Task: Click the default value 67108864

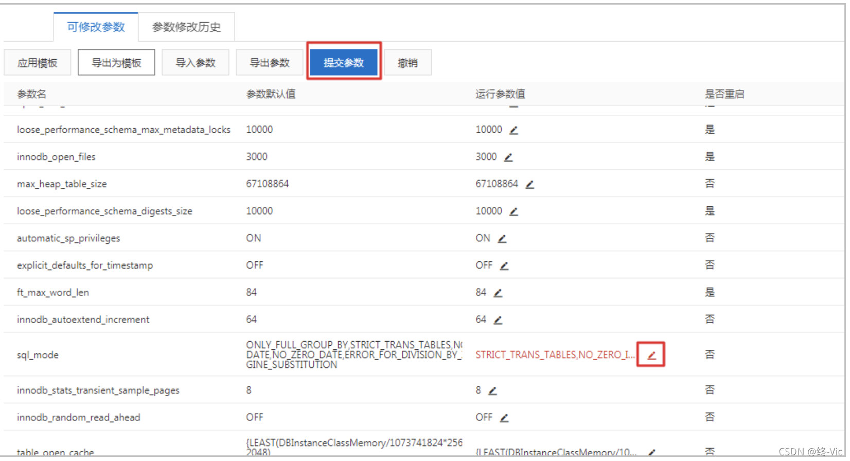Action: click(268, 184)
